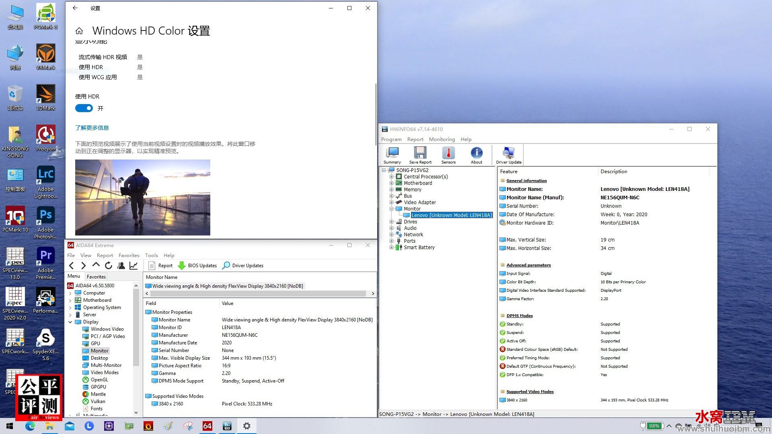The image size is (772, 434).
Task: Expand the Display node in AIDA64 sidebar
Action: click(x=70, y=321)
